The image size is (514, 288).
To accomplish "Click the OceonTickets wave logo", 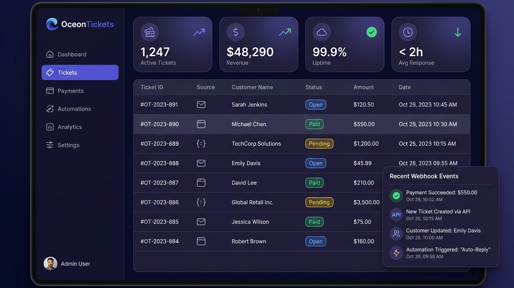I will click(x=52, y=24).
